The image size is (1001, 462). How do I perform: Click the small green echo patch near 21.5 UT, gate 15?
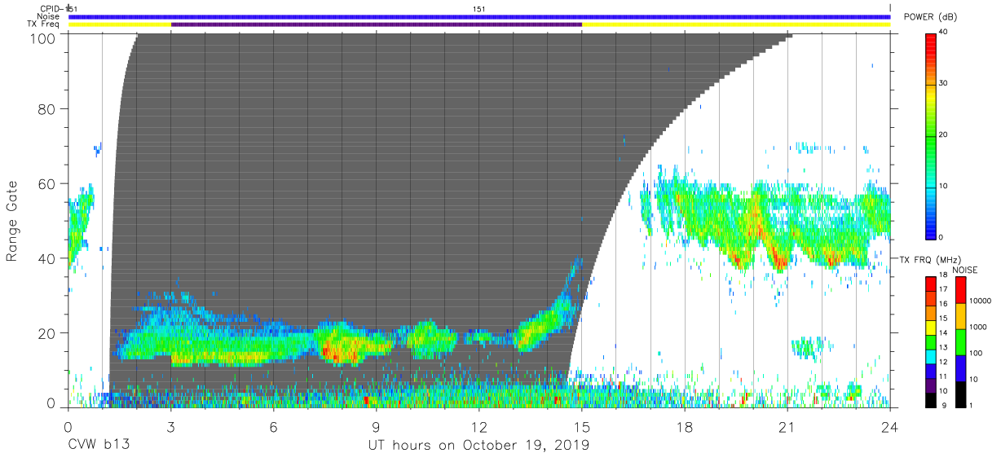pos(807,347)
